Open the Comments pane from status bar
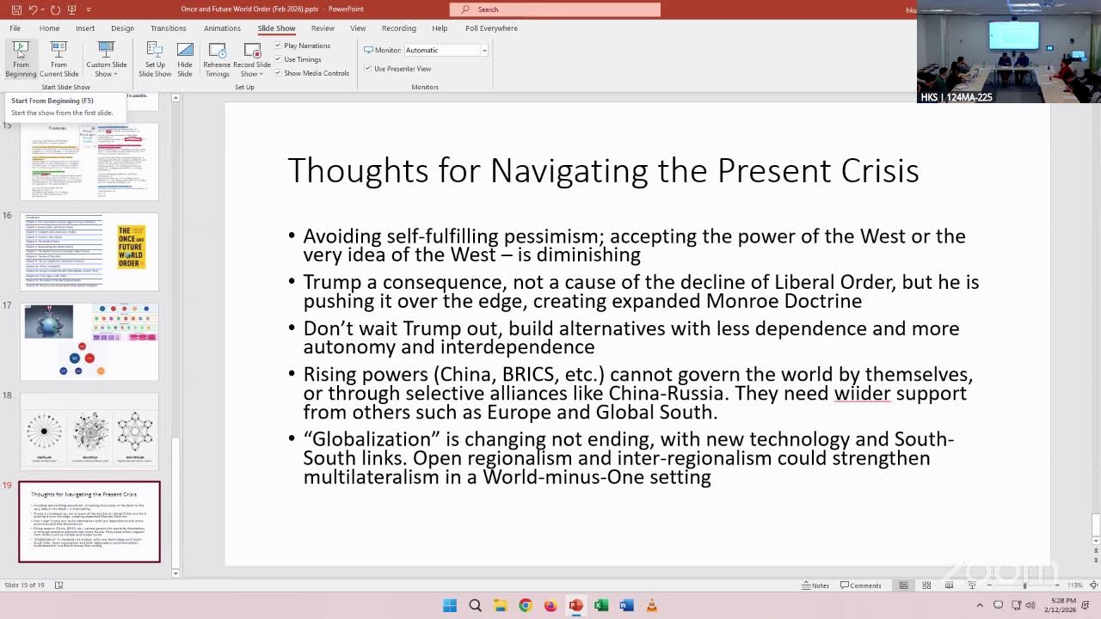Screen dimensions: 1101x619 tap(860, 585)
